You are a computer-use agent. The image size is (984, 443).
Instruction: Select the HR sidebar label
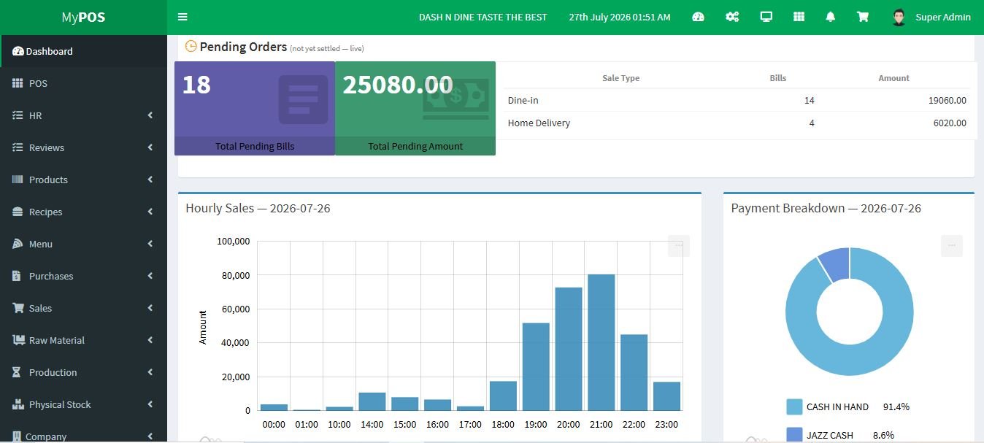pos(35,115)
